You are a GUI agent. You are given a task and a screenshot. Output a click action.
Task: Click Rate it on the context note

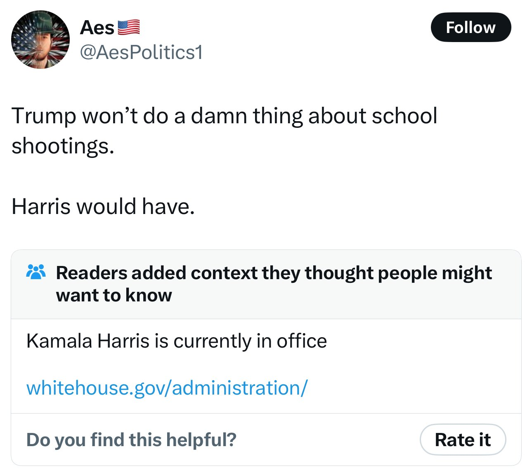(x=463, y=440)
